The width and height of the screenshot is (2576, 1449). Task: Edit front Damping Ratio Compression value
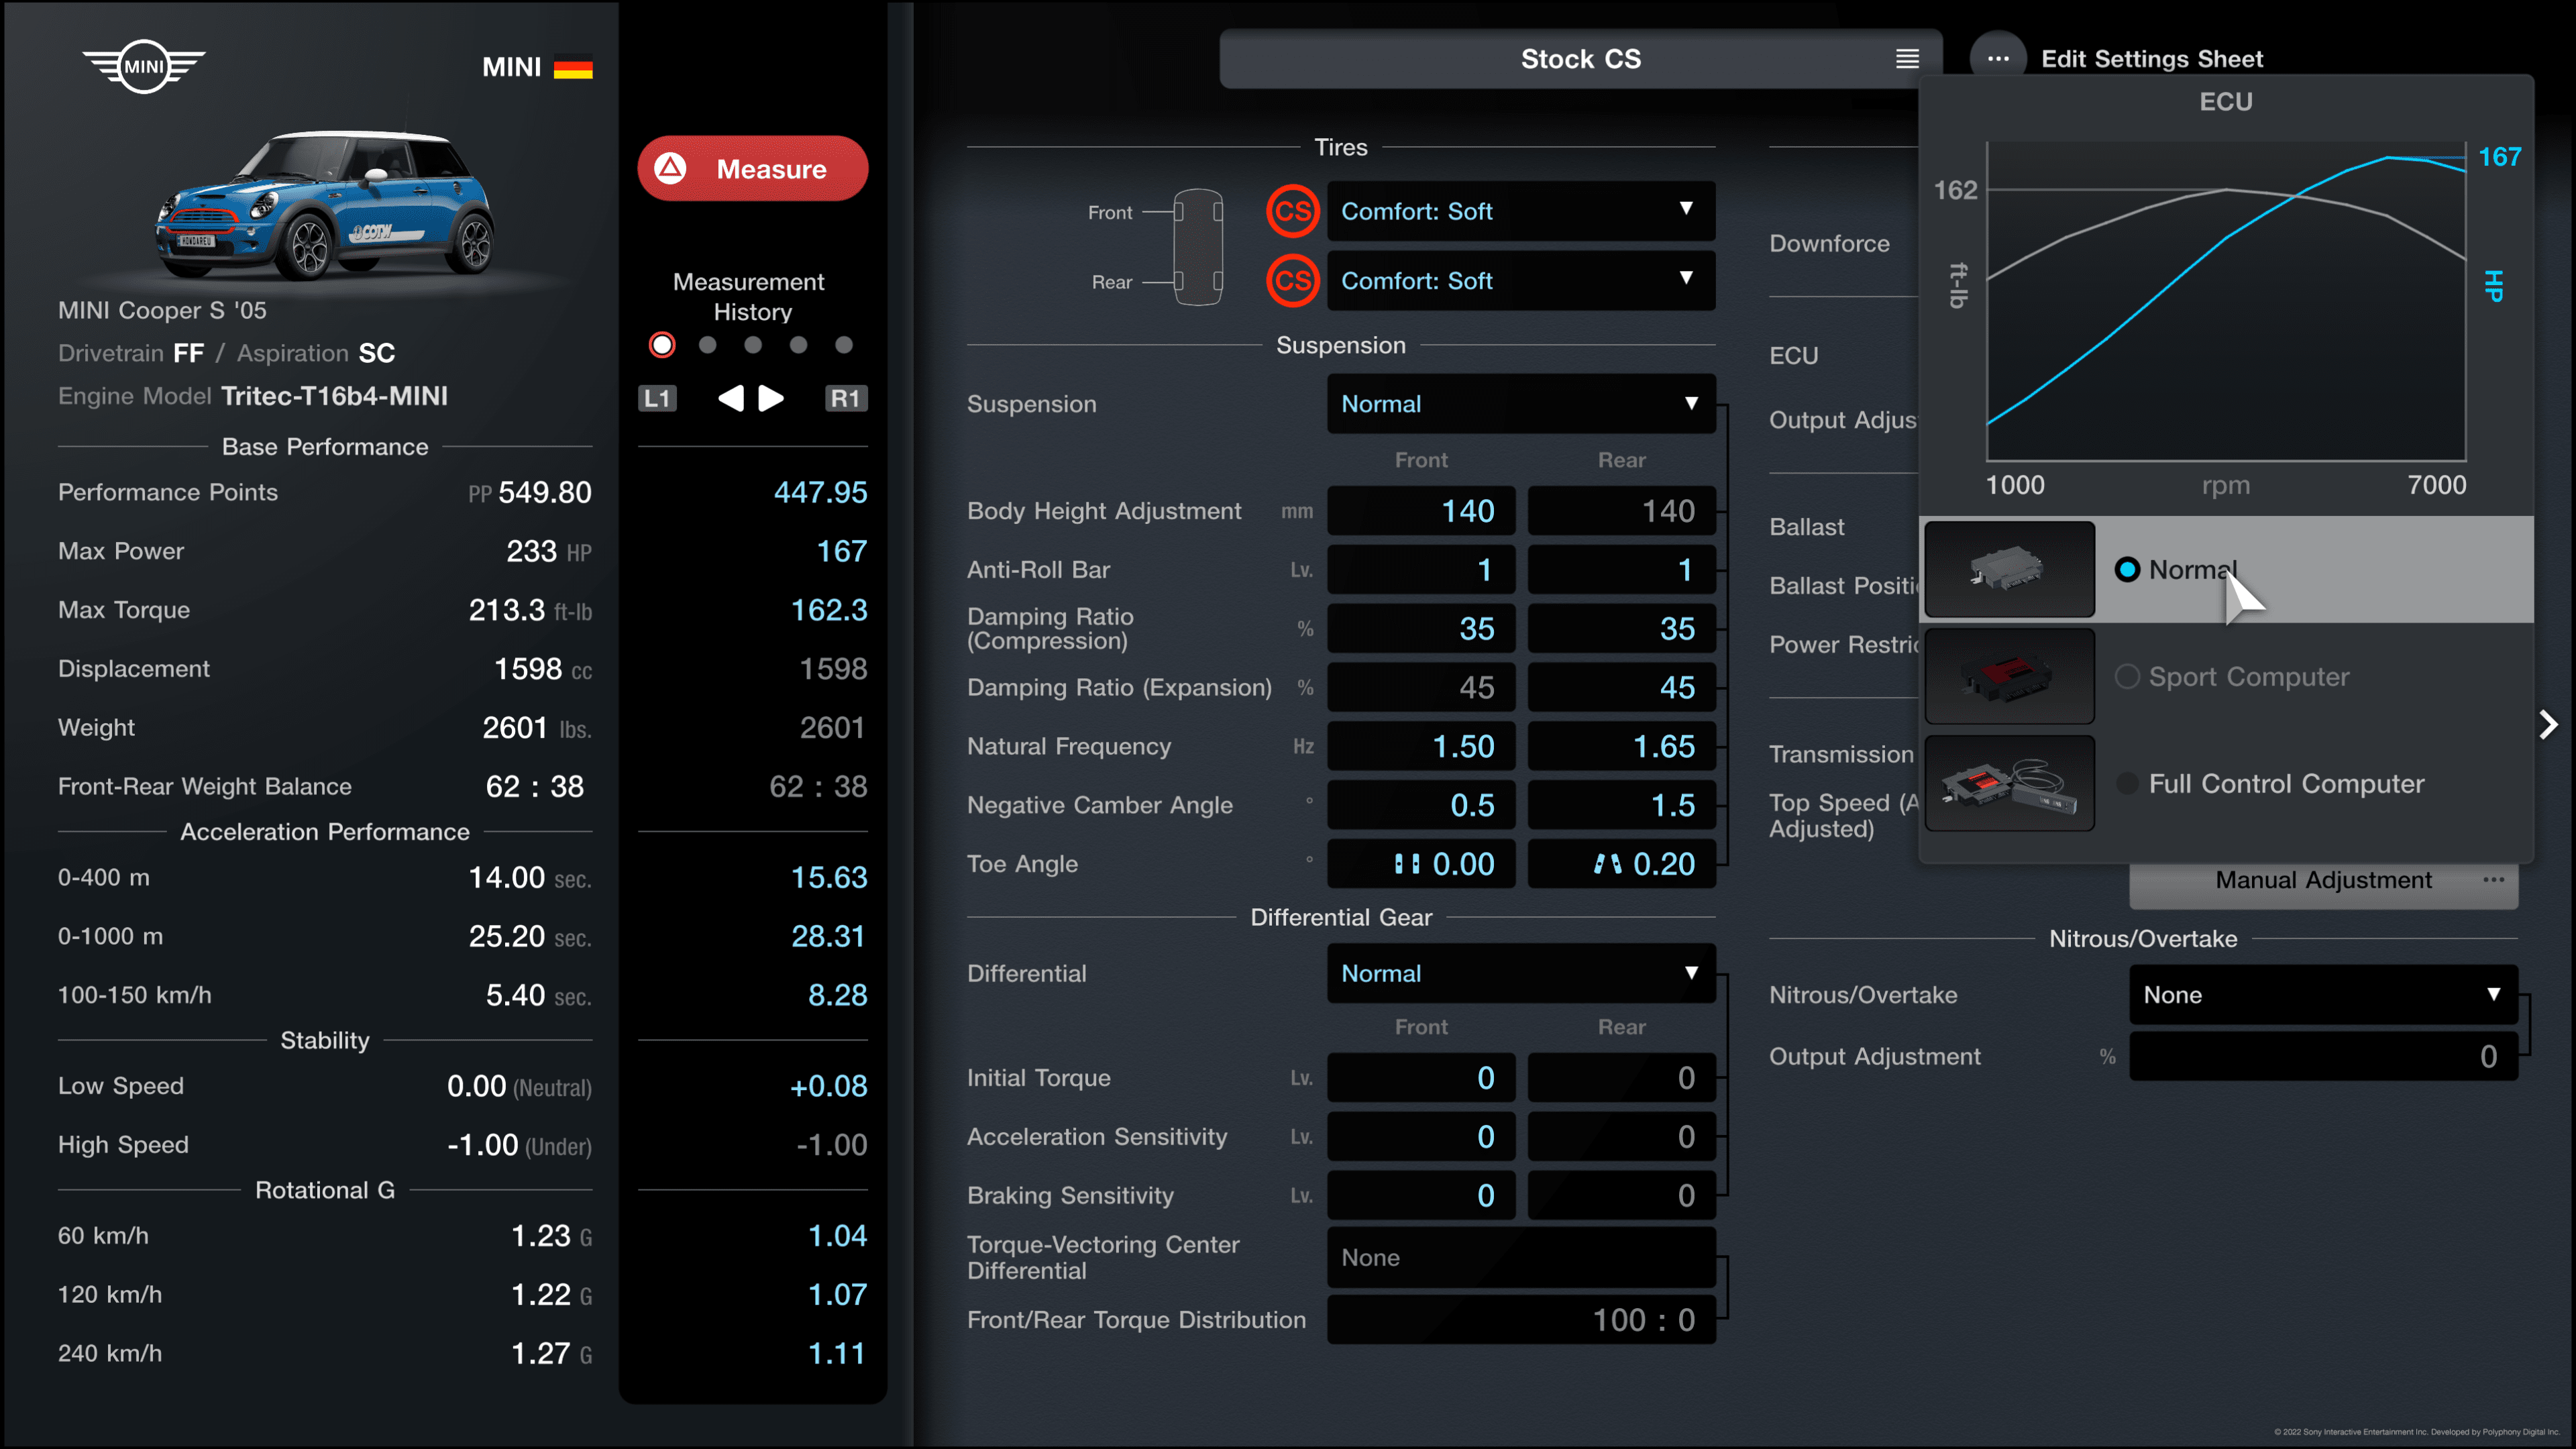click(1421, 629)
